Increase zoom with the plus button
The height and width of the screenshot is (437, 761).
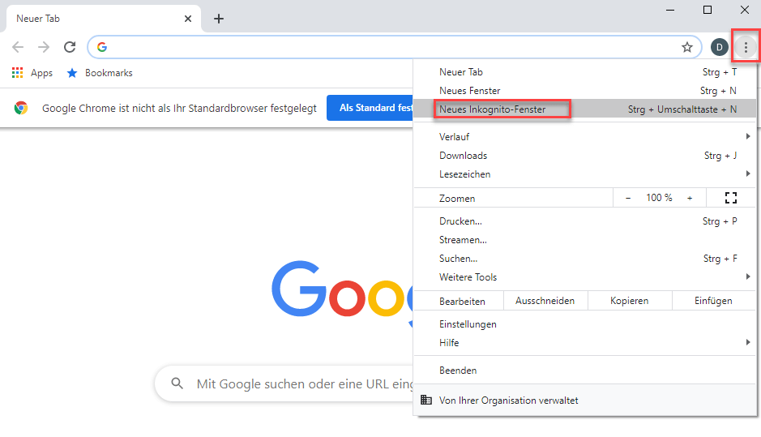pos(690,198)
